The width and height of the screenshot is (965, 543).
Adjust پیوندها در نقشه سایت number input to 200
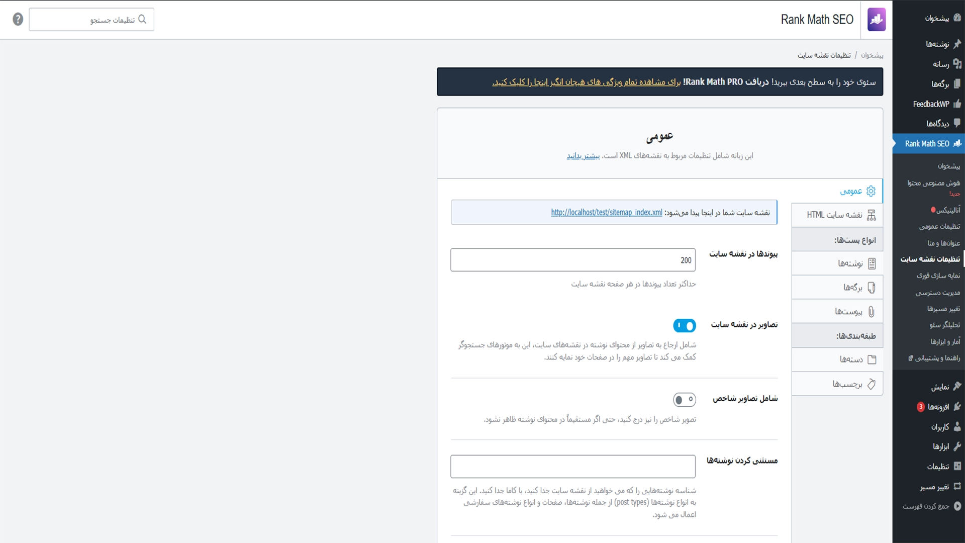[572, 259]
